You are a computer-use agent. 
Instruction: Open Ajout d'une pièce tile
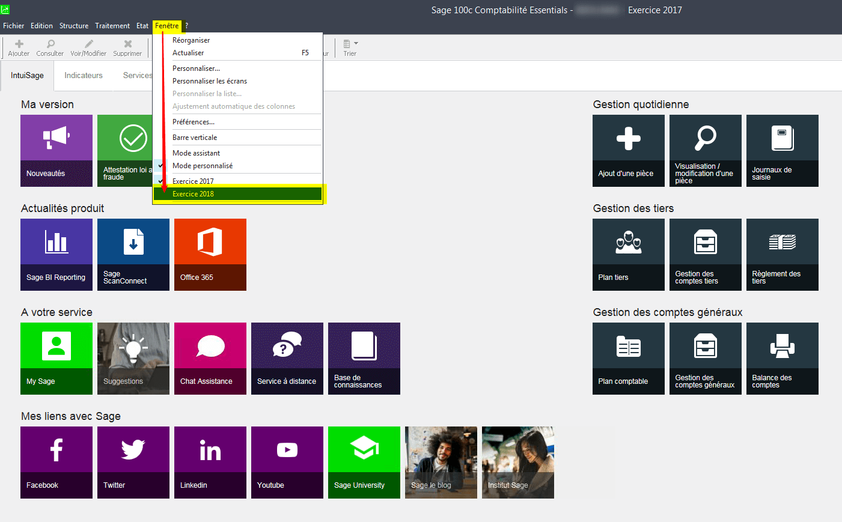tap(628, 150)
